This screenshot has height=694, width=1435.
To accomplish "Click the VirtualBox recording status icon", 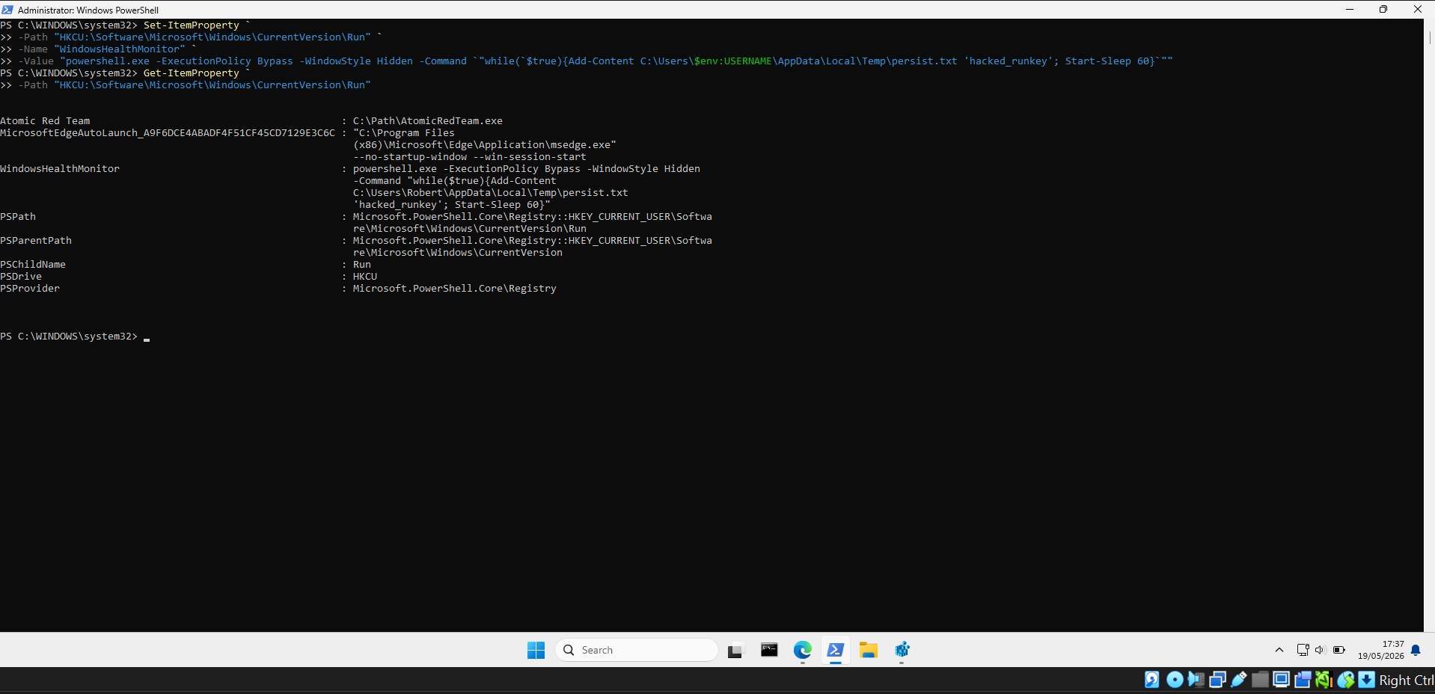I will pos(1303,679).
